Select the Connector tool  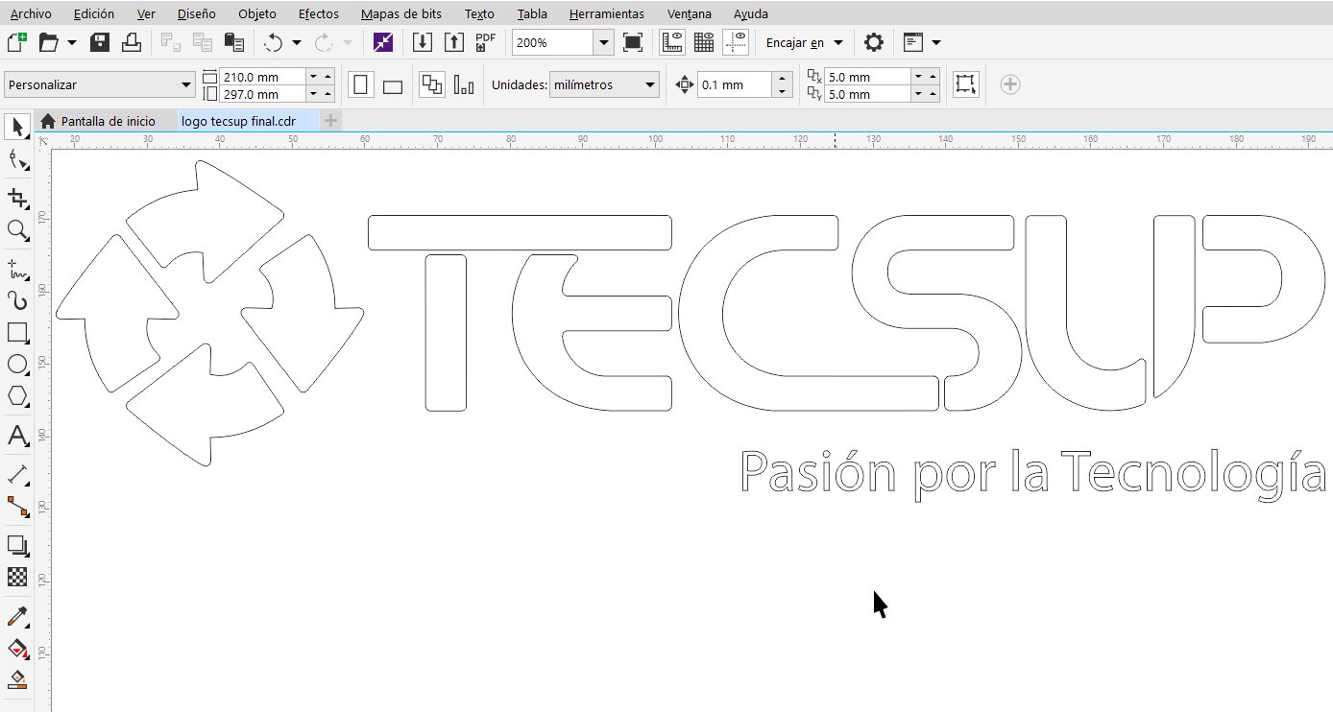[x=17, y=506]
